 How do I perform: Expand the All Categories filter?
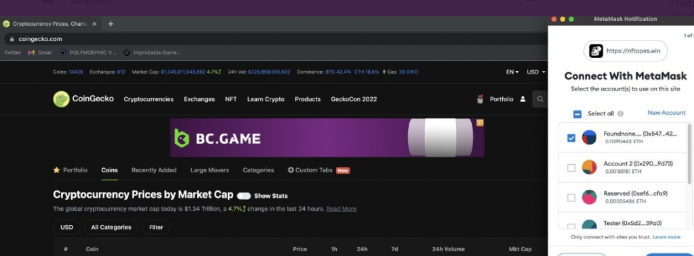coord(111,228)
